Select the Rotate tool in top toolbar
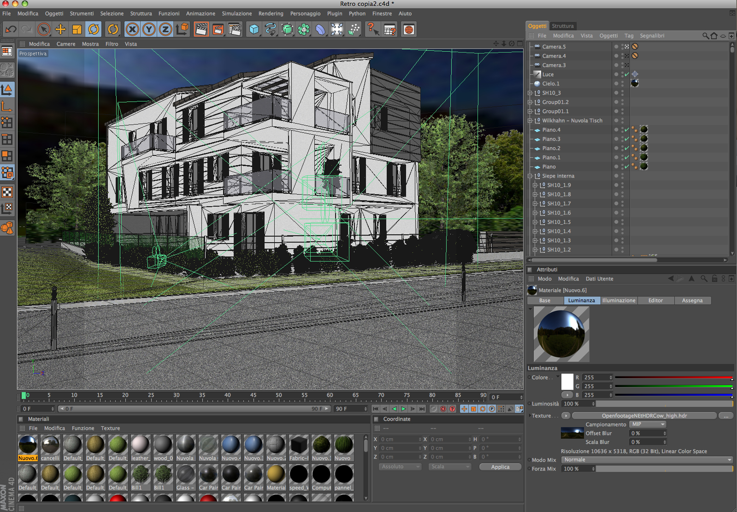This screenshot has height=512, width=737. coord(94,30)
